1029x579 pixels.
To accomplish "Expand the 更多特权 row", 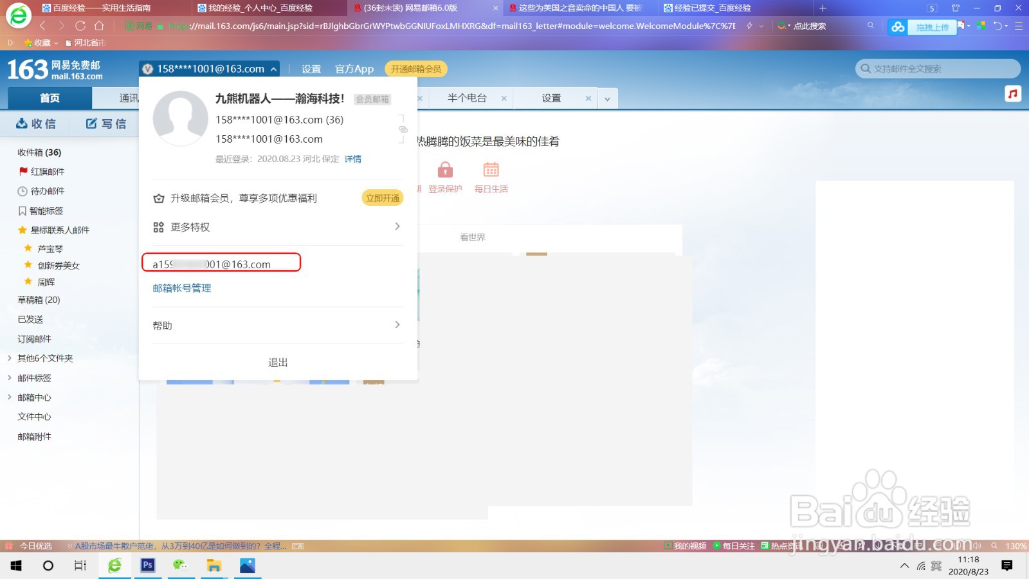I will [277, 227].
